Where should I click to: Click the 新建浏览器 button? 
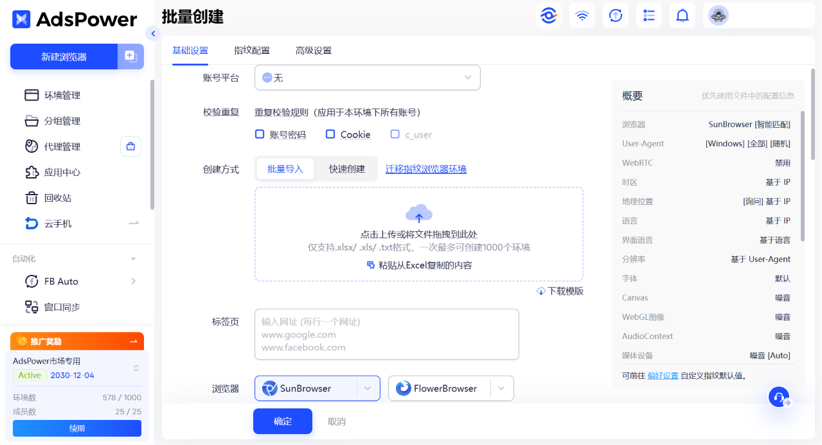(64, 57)
